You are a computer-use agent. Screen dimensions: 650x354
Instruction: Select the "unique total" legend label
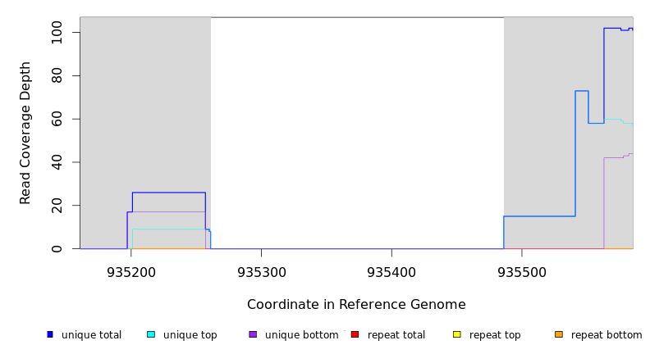91,335
